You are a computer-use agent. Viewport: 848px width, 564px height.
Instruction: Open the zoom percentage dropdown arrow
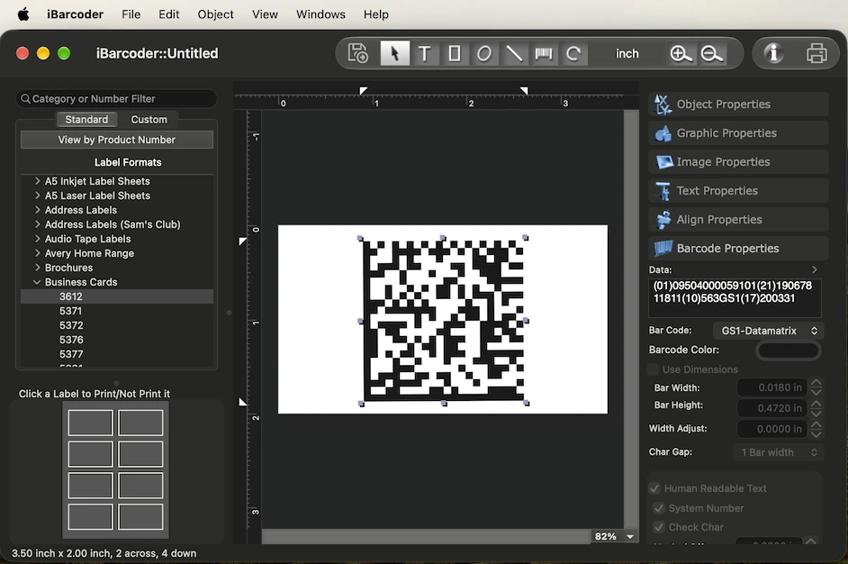point(629,536)
